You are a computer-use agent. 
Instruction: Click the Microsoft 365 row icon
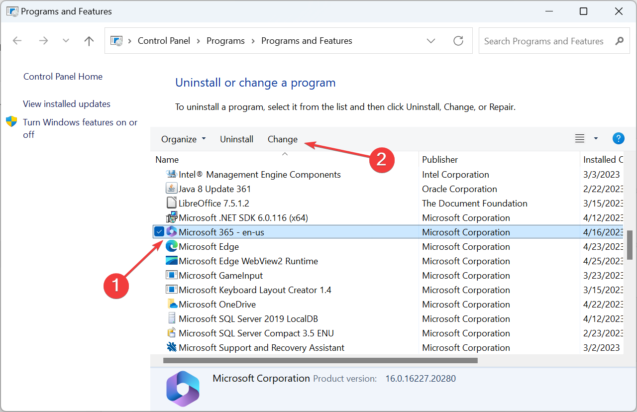pos(172,232)
